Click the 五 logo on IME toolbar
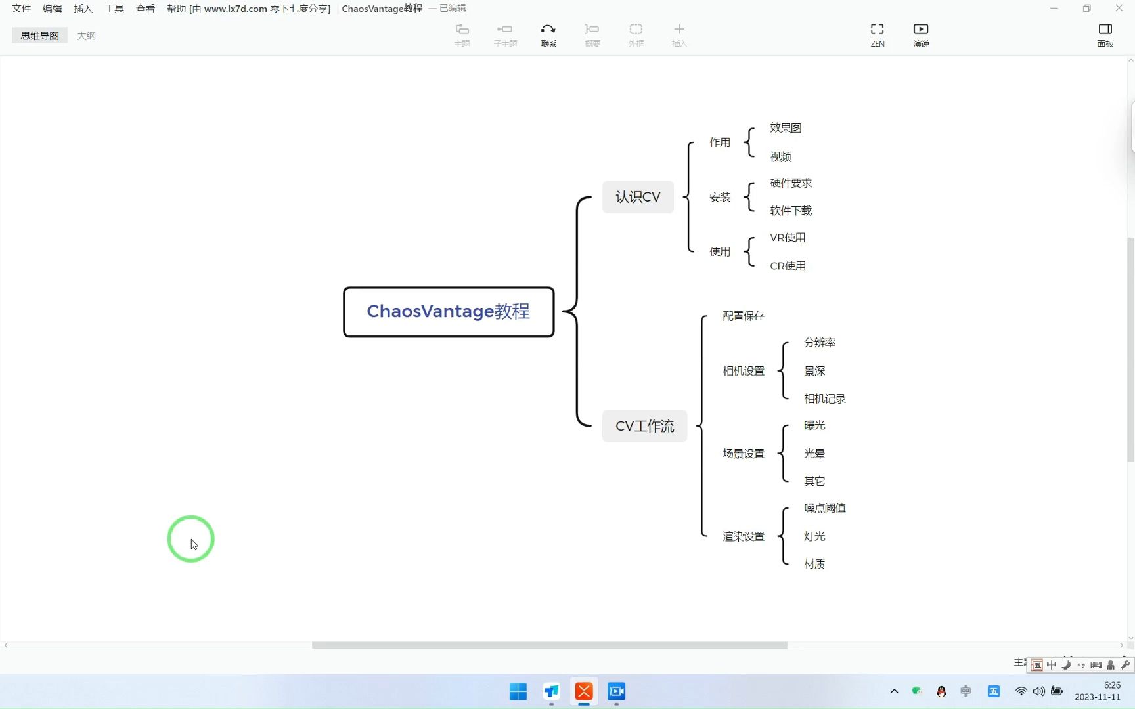The width and height of the screenshot is (1135, 709). coord(1037,665)
